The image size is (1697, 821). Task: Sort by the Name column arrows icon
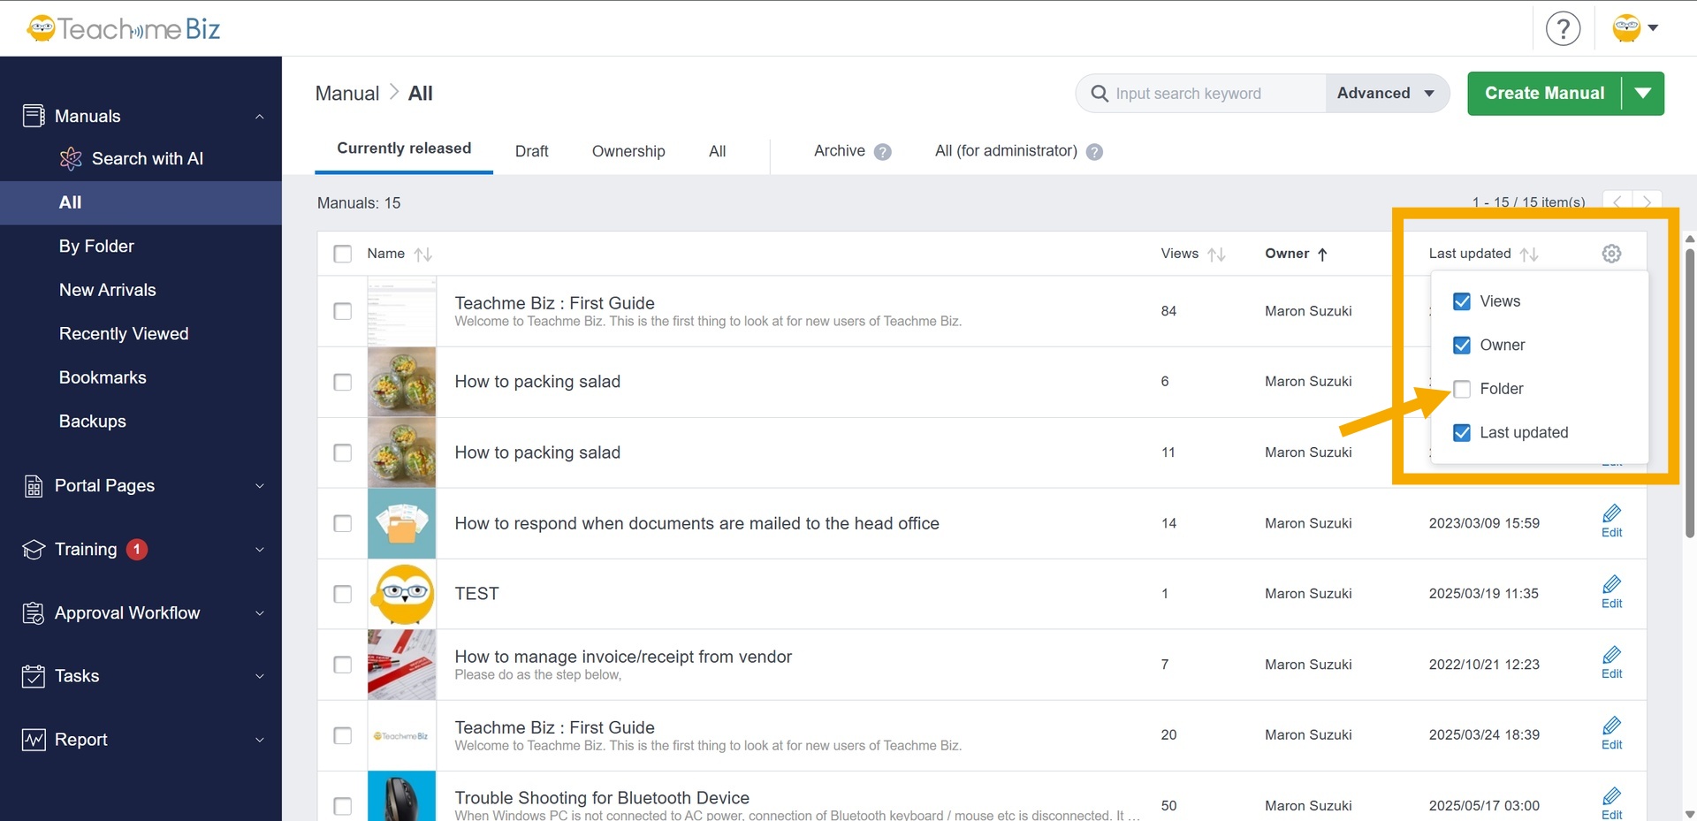(423, 255)
